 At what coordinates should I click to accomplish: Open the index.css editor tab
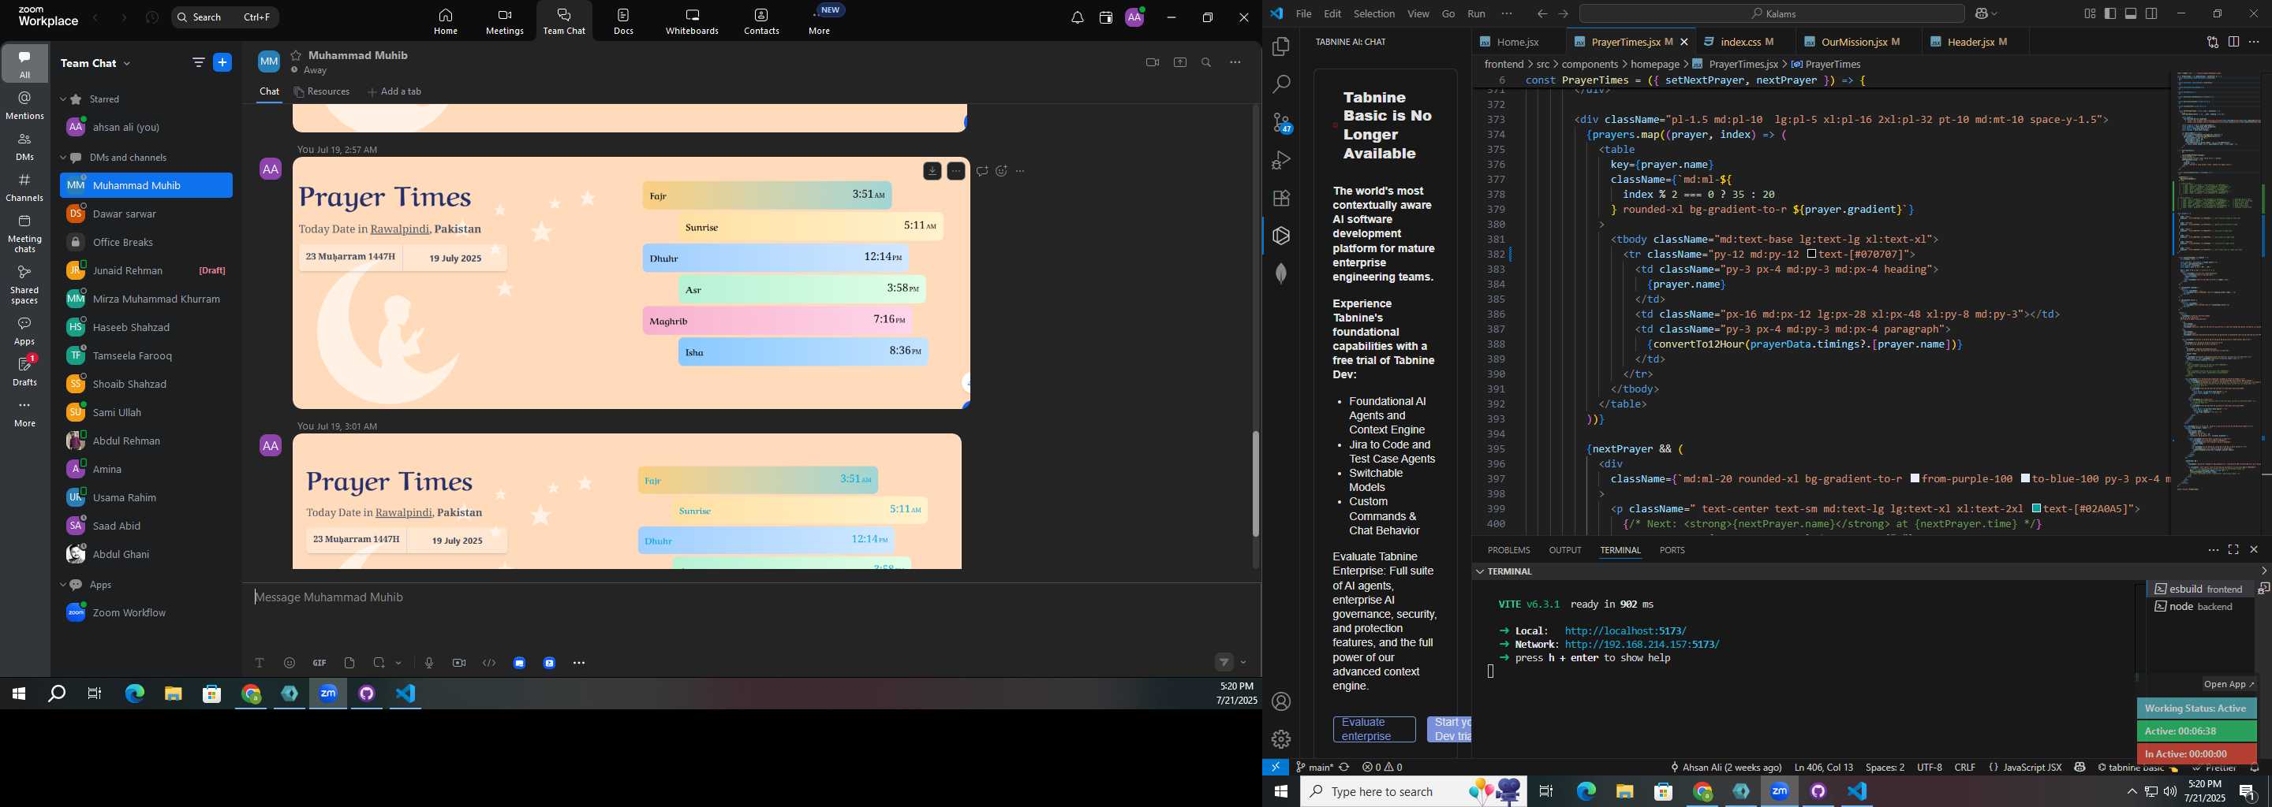[x=1739, y=43]
